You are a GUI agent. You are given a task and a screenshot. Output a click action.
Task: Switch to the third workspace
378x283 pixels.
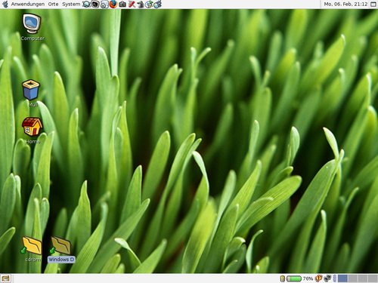(363, 278)
